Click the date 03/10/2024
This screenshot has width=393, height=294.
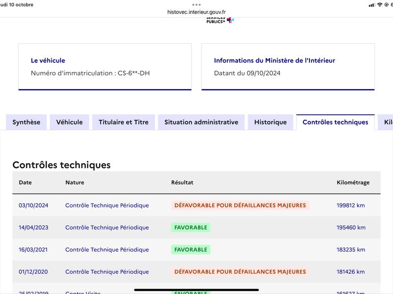(33, 205)
